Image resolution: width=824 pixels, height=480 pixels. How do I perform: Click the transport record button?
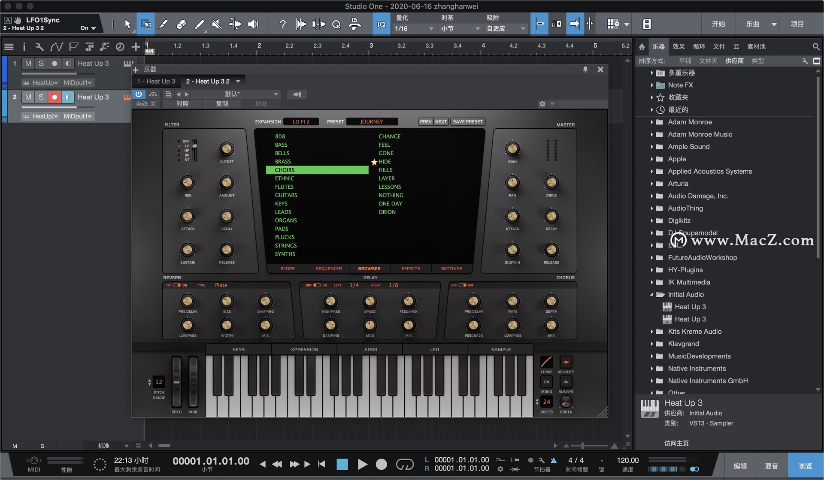381,464
